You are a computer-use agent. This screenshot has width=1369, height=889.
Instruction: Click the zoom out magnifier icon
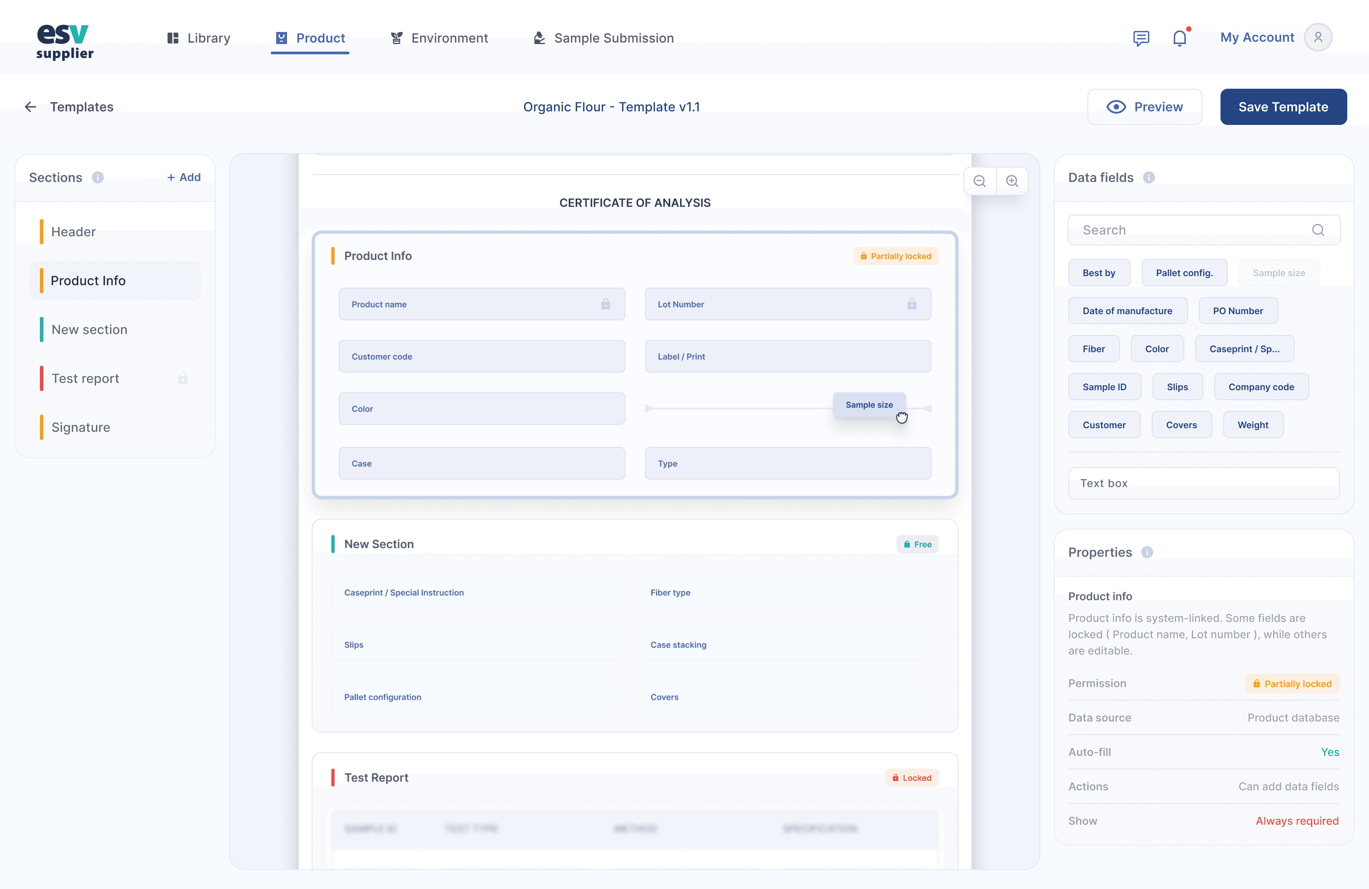[x=980, y=181]
